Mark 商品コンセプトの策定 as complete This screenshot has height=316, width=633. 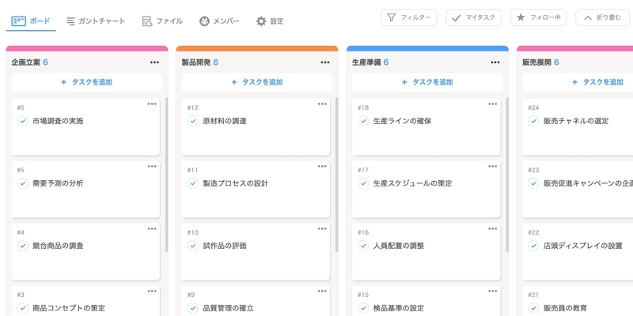23,308
